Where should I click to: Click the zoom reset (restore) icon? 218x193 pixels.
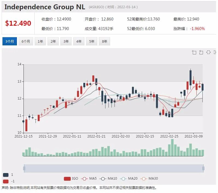click(201, 52)
